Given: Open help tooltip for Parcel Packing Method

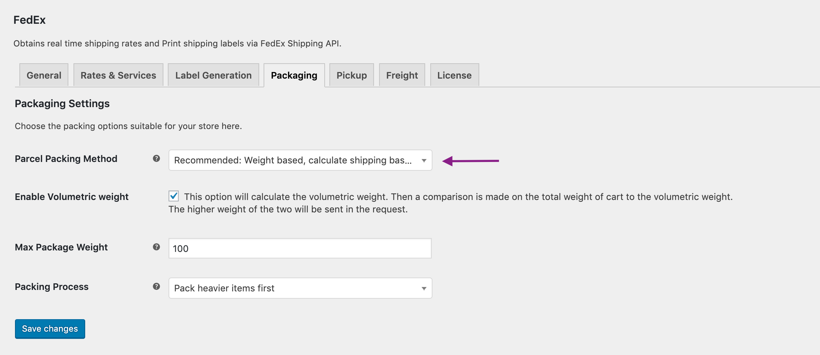Looking at the screenshot, I should (x=156, y=158).
